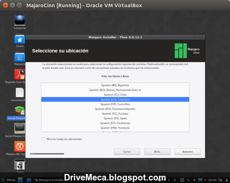This screenshot has width=230, height=183.
Task: Switch to workspace 2 in the panel
Action: pyautogui.click(x=175, y=180)
